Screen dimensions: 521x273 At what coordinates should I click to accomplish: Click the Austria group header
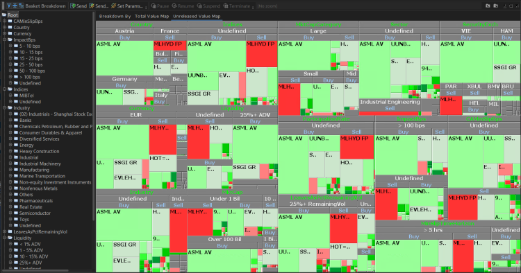click(124, 30)
